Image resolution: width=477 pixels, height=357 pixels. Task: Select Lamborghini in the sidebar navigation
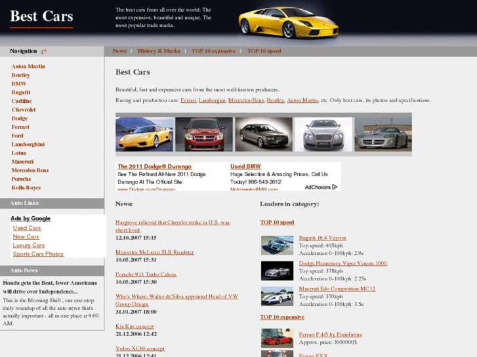click(x=28, y=144)
